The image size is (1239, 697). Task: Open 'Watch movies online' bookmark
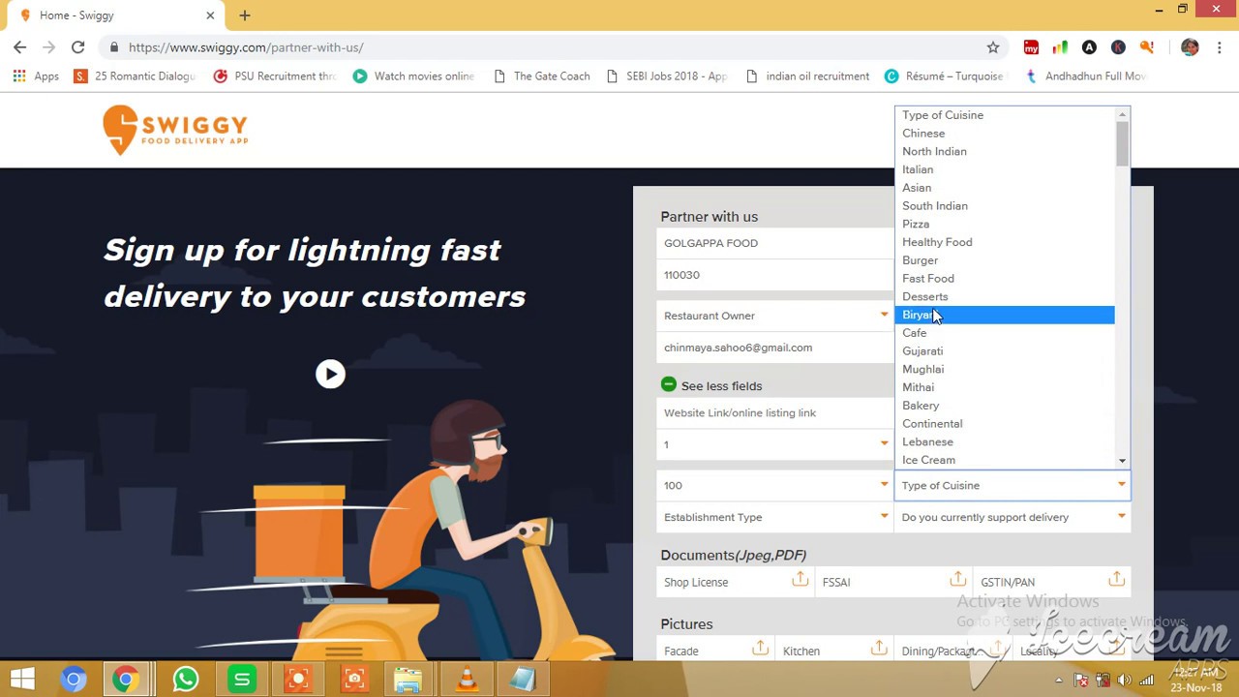tap(413, 76)
